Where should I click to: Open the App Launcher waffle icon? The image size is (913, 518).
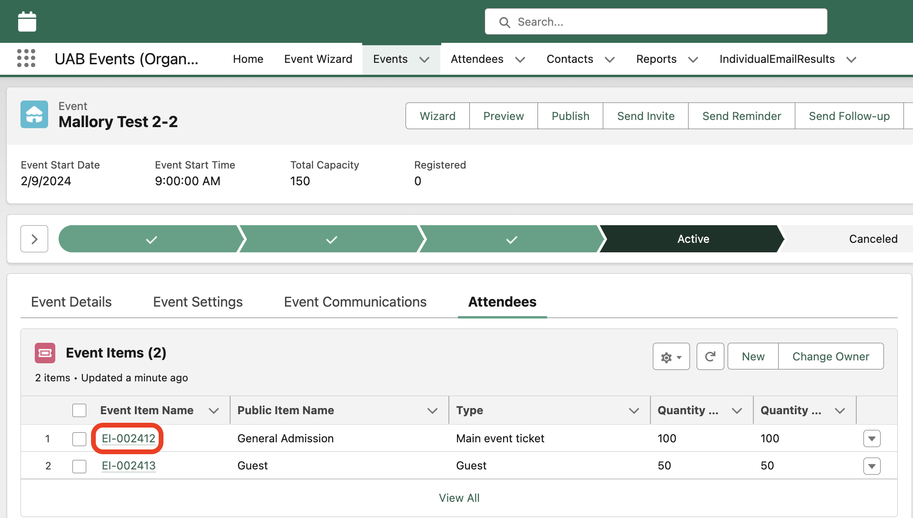(x=26, y=58)
